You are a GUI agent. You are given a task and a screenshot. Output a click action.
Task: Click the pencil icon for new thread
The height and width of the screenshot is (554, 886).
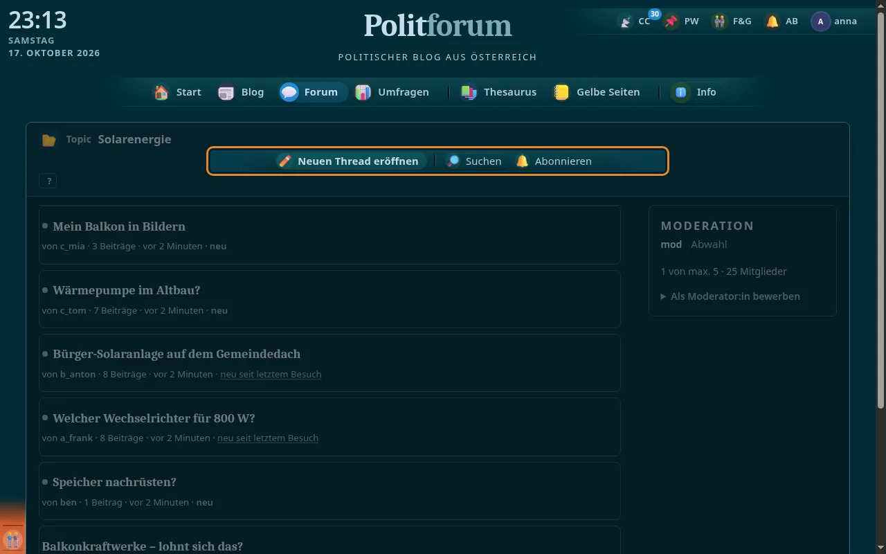pos(284,161)
